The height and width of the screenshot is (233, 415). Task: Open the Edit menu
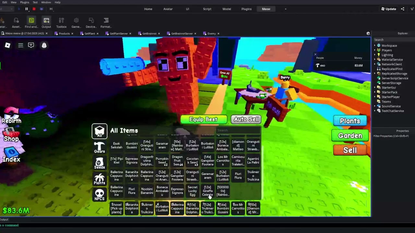[5, 2]
